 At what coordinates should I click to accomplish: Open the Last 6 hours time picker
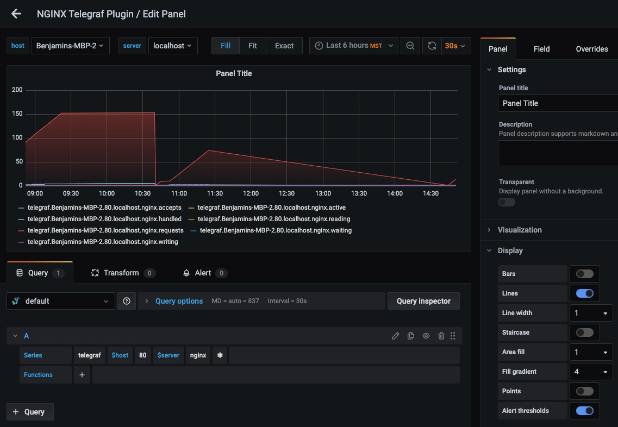353,46
